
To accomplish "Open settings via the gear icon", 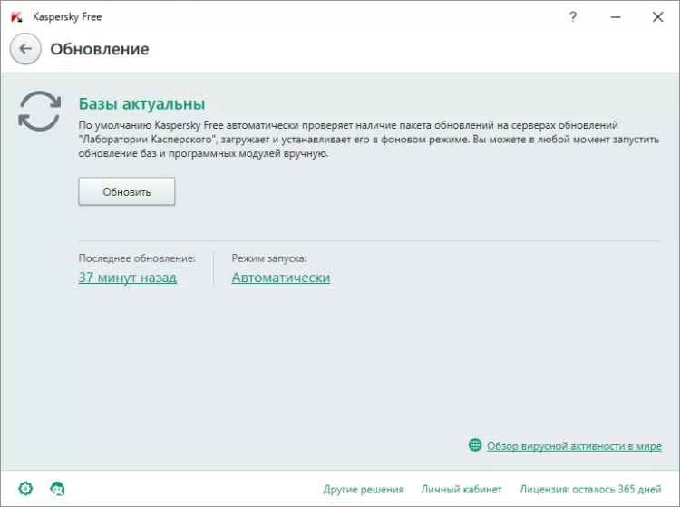I will (x=25, y=489).
